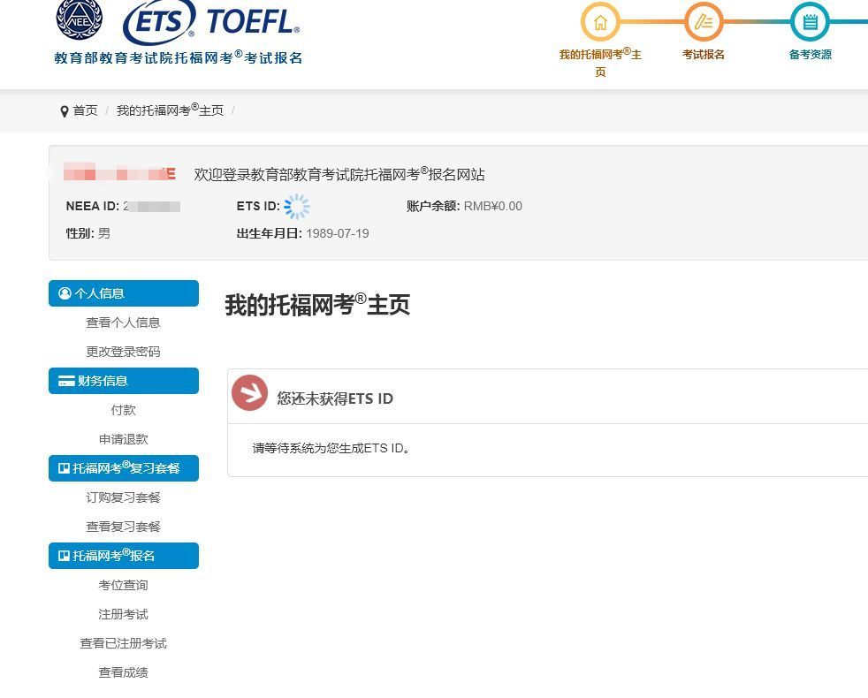This screenshot has height=698, width=868.
Task: Open 申请退款 page
Action: point(123,438)
